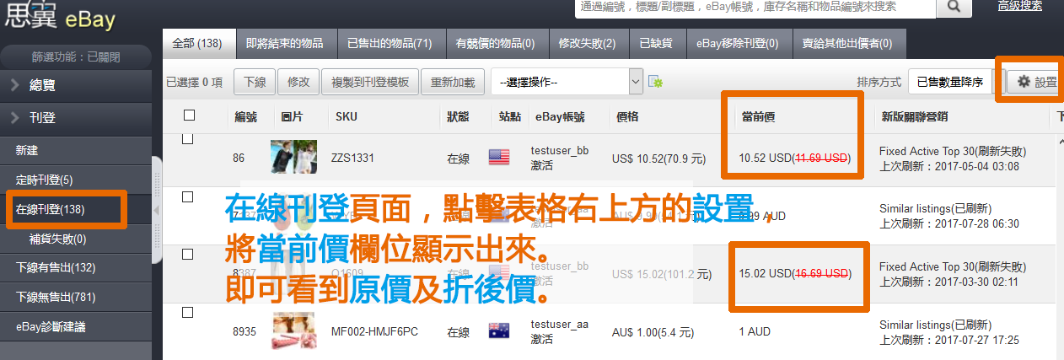
Task: Open product thumbnail for item 86
Action: (x=293, y=157)
